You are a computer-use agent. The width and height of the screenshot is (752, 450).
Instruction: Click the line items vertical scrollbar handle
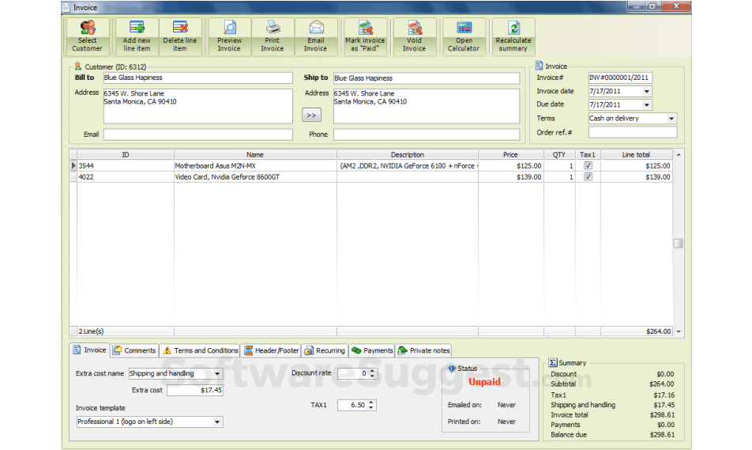(x=678, y=244)
